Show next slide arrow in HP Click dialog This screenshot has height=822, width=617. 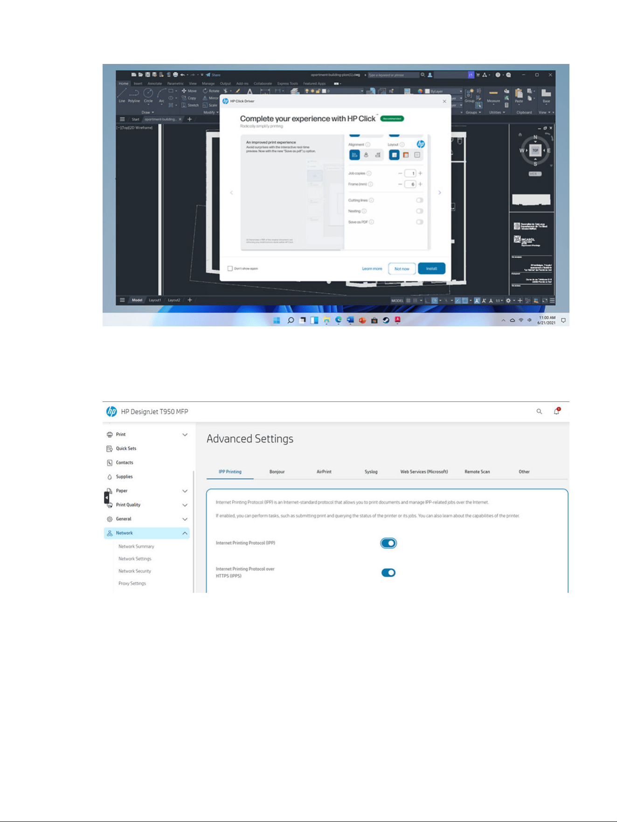[x=439, y=192]
